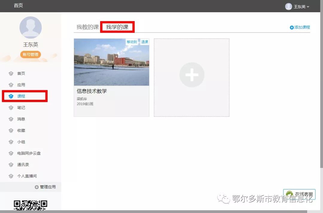Open the 信息技术教学 course thumbnail
Viewport: 323px width, 213px height.
(x=112, y=62)
